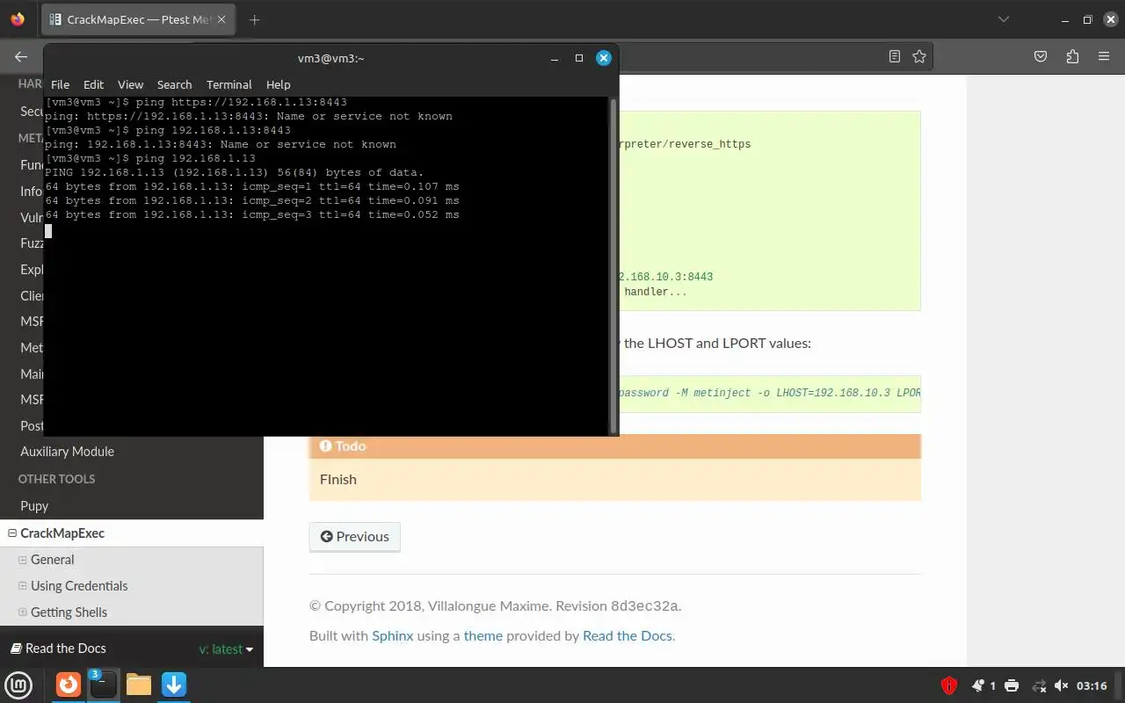Click the red shield tray icon
This screenshot has height=703, width=1125.
pyautogui.click(x=949, y=685)
